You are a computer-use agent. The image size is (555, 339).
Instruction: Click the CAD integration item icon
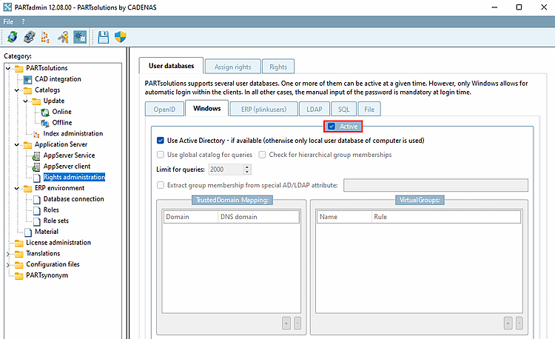(28, 79)
